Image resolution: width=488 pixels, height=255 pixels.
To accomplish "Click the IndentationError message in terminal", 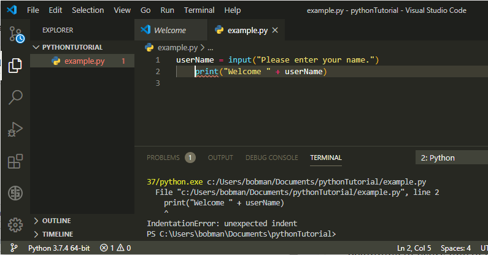I will tap(222, 223).
